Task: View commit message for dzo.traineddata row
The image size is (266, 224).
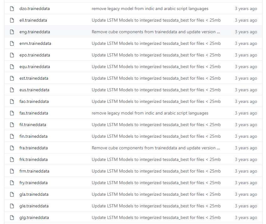Action: [x=150, y=8]
